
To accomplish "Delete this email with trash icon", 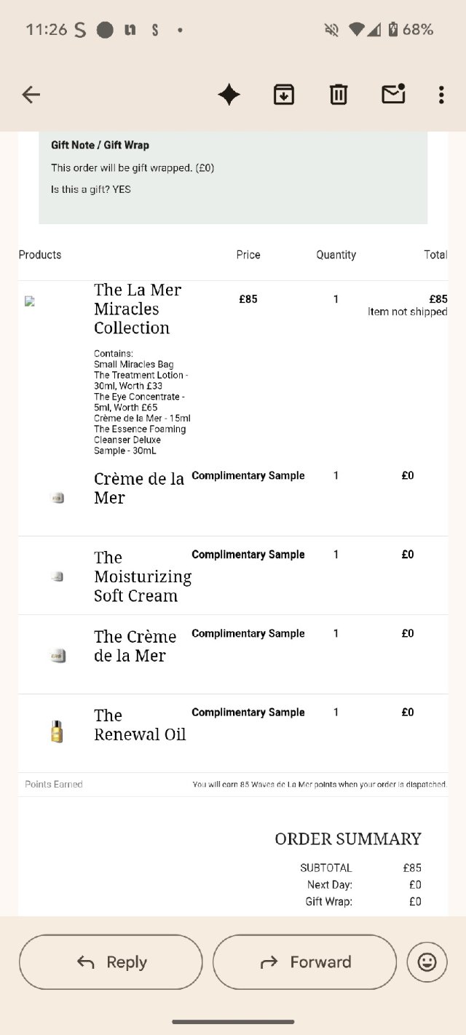I will pos(339,95).
